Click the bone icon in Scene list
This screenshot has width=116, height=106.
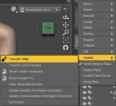(x=115, y=92)
